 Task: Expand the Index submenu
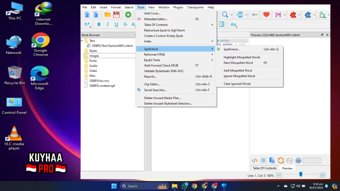[176, 41]
